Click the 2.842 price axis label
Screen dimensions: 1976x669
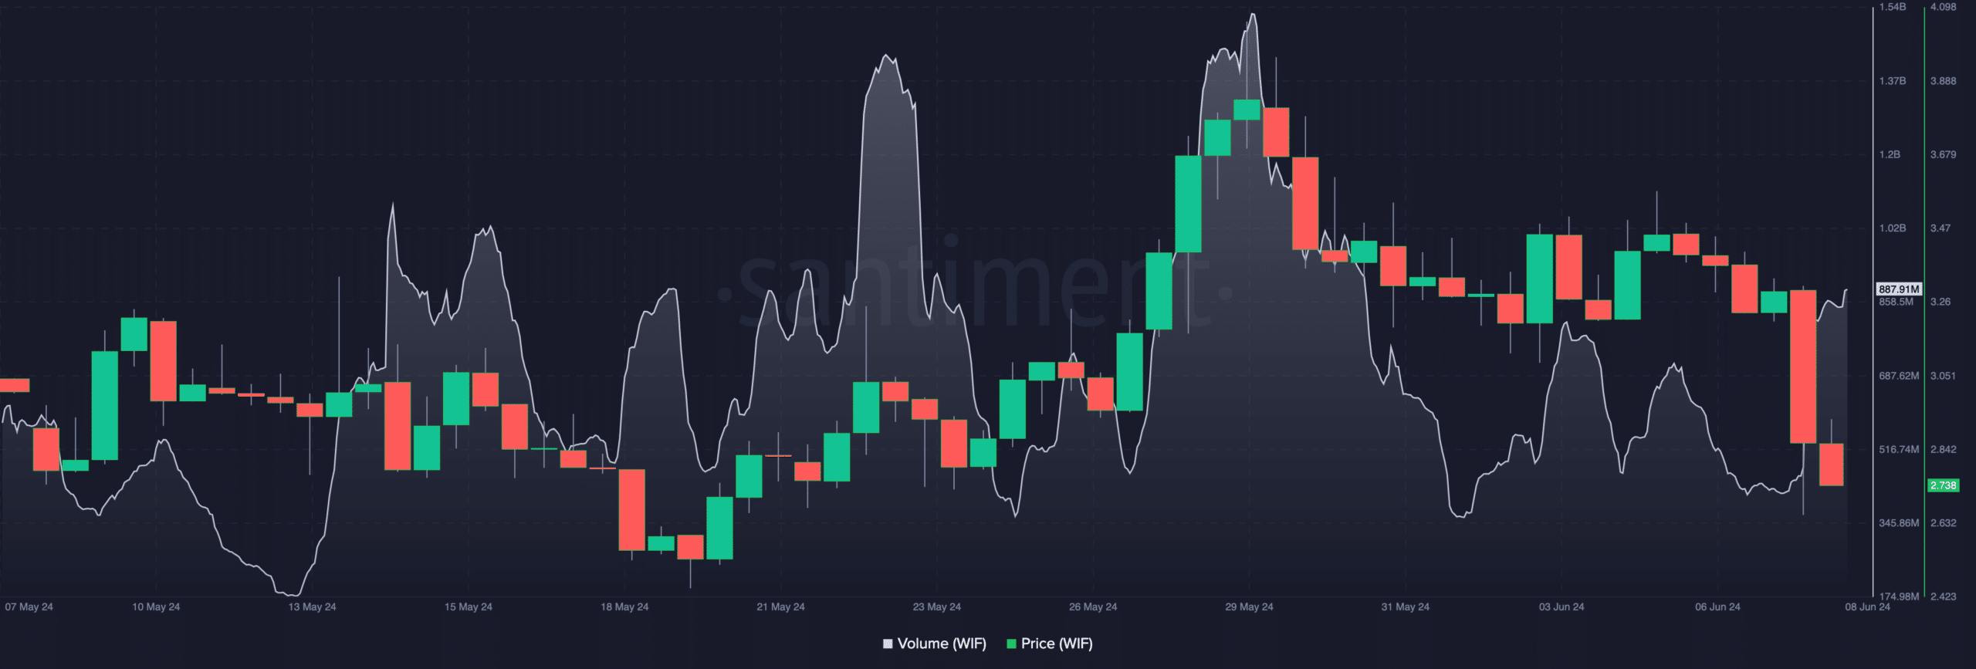point(1944,449)
